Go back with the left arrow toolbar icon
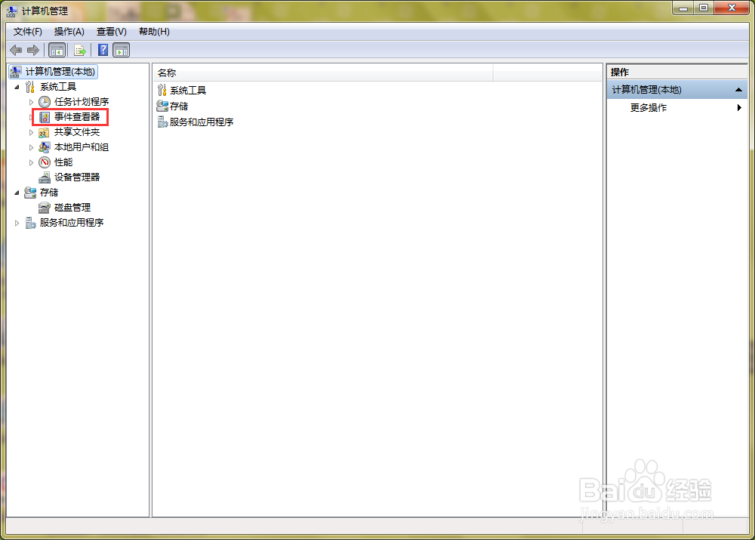The image size is (755, 540). 16,50
